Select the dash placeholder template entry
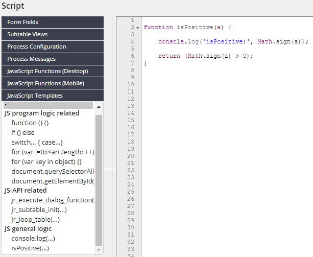 tap(48, 105)
